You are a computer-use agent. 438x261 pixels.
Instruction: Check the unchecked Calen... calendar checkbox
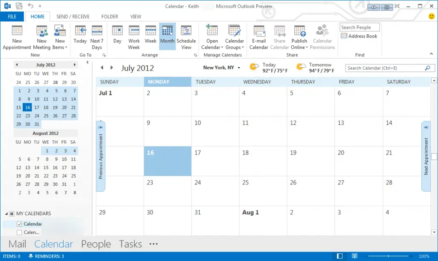point(19,232)
